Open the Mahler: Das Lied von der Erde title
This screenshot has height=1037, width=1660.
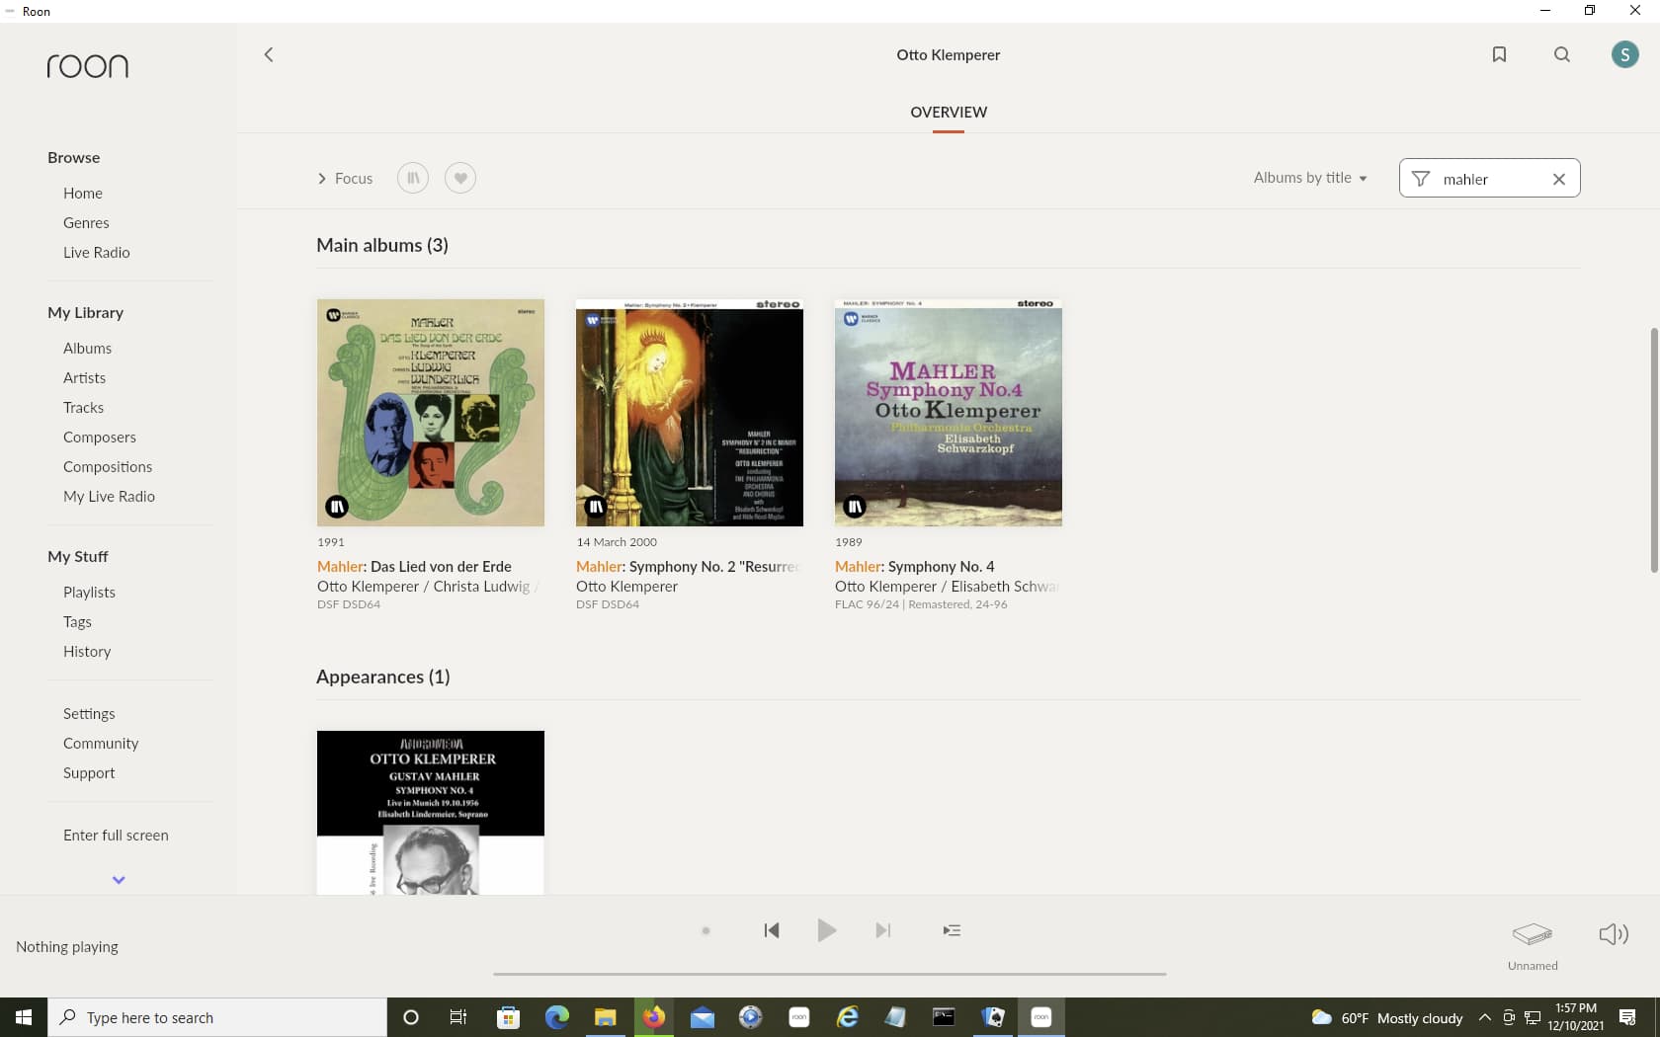click(x=414, y=566)
